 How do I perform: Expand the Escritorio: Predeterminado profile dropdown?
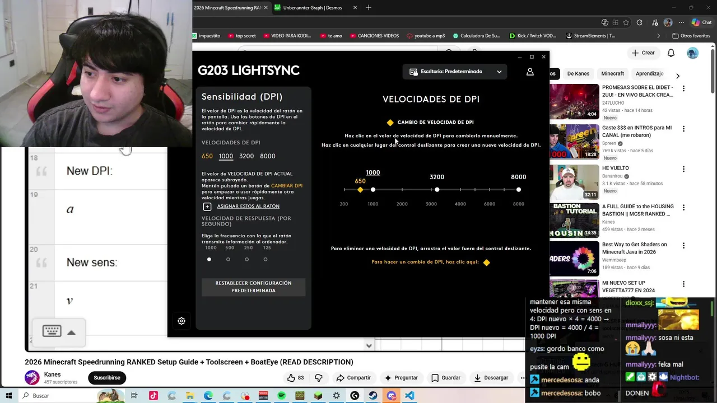point(455,72)
